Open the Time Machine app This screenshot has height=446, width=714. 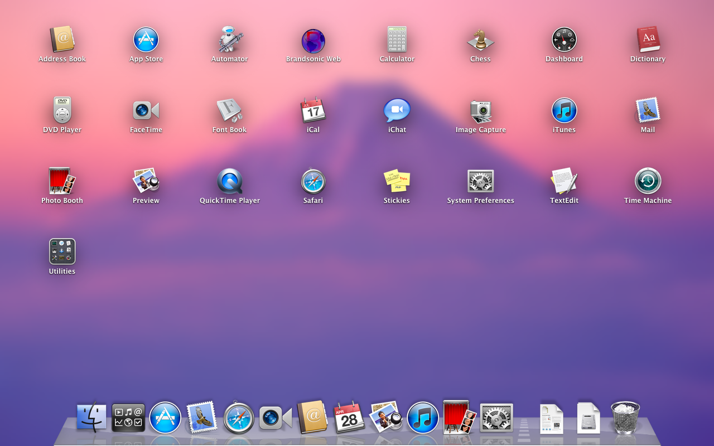[x=648, y=181]
